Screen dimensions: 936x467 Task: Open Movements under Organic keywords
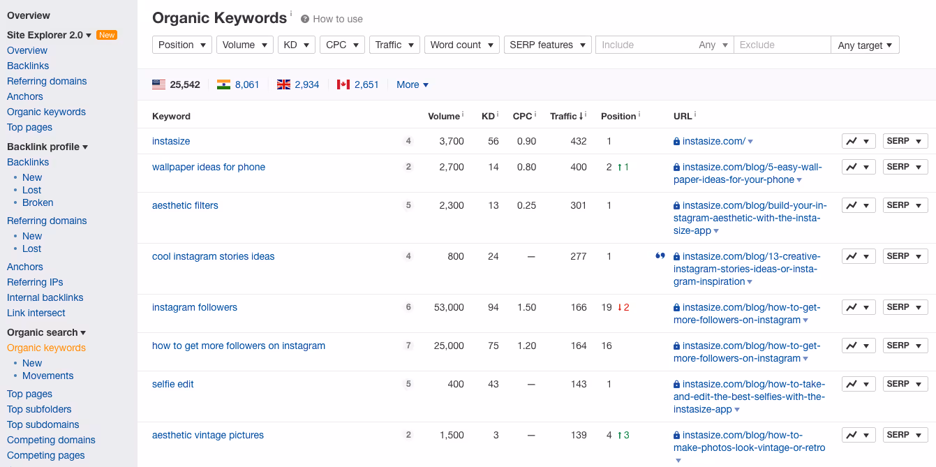coord(47,376)
